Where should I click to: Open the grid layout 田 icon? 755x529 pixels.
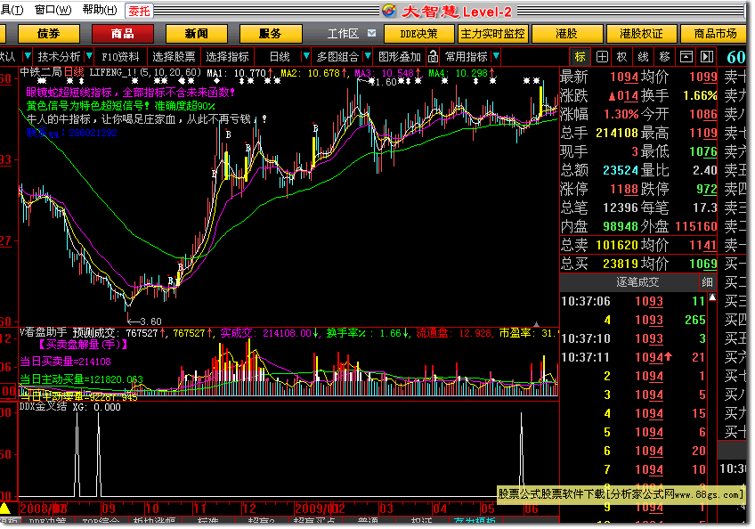tap(602, 57)
